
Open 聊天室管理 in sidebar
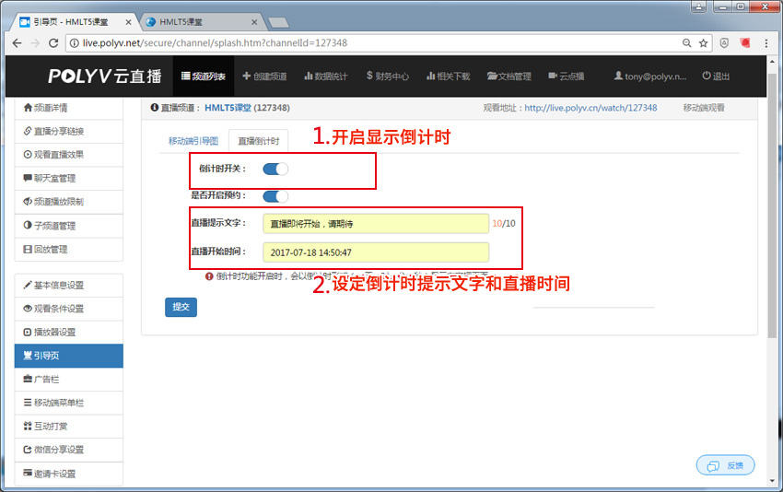coord(68,178)
